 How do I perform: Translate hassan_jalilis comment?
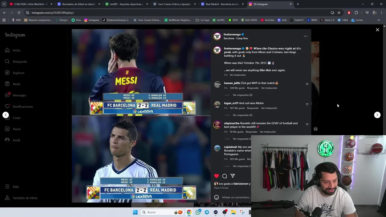269,88
